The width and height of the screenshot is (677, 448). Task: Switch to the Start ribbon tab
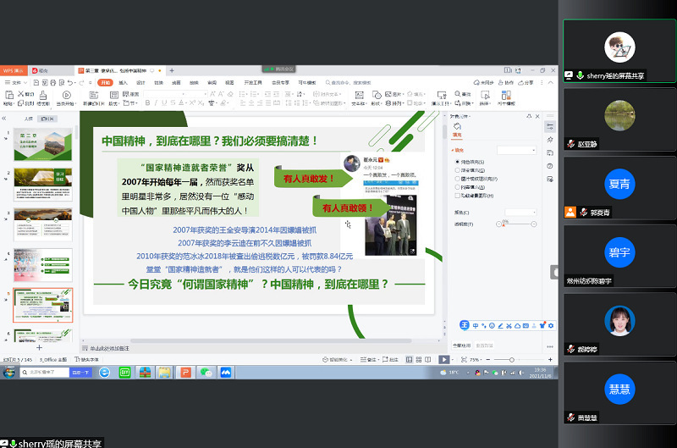105,83
